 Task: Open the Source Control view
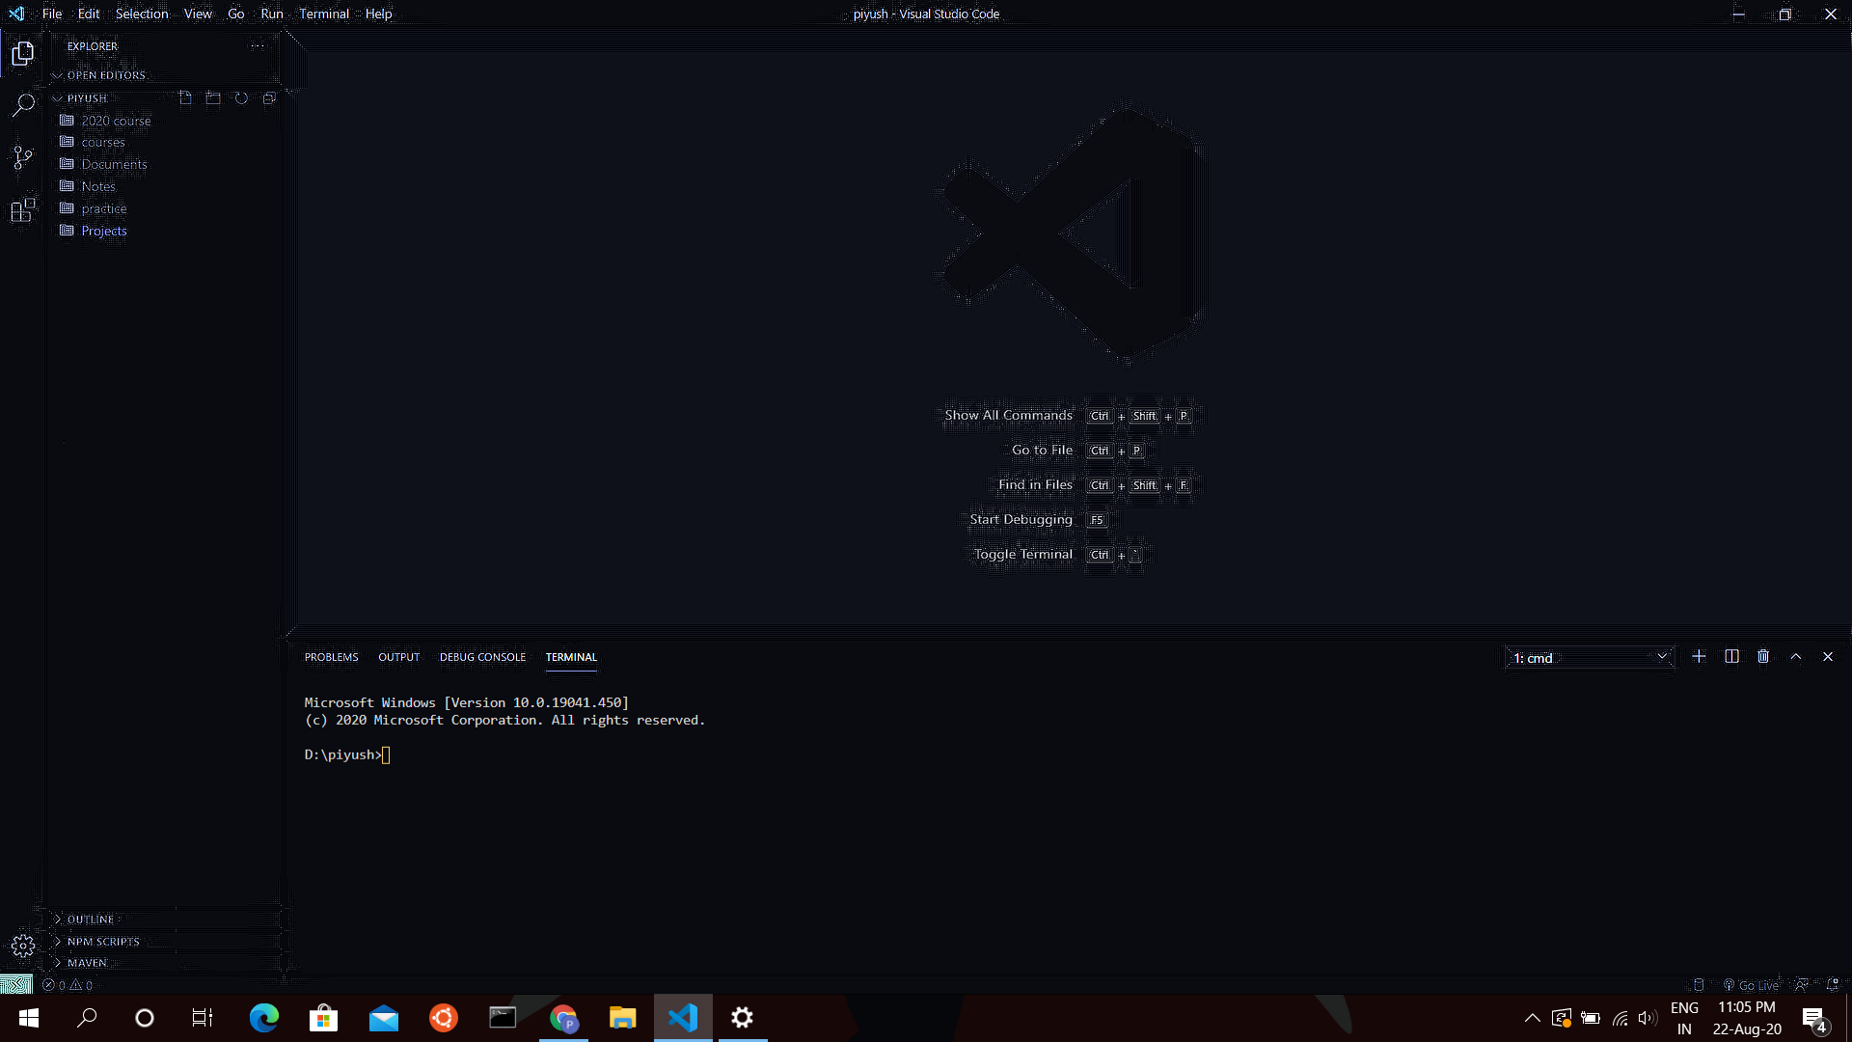[x=23, y=157]
